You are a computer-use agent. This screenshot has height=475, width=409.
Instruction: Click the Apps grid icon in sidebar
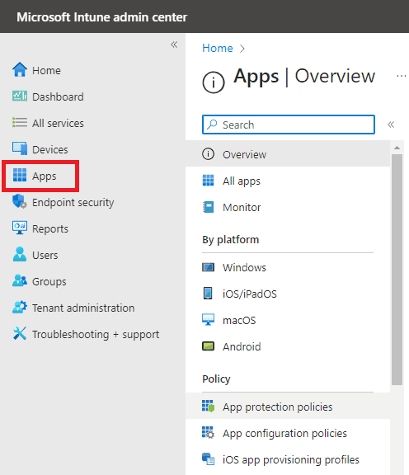point(20,175)
